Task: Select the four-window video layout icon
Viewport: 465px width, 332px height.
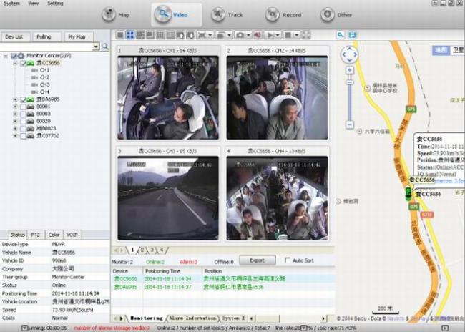Action: pyautogui.click(x=130, y=34)
